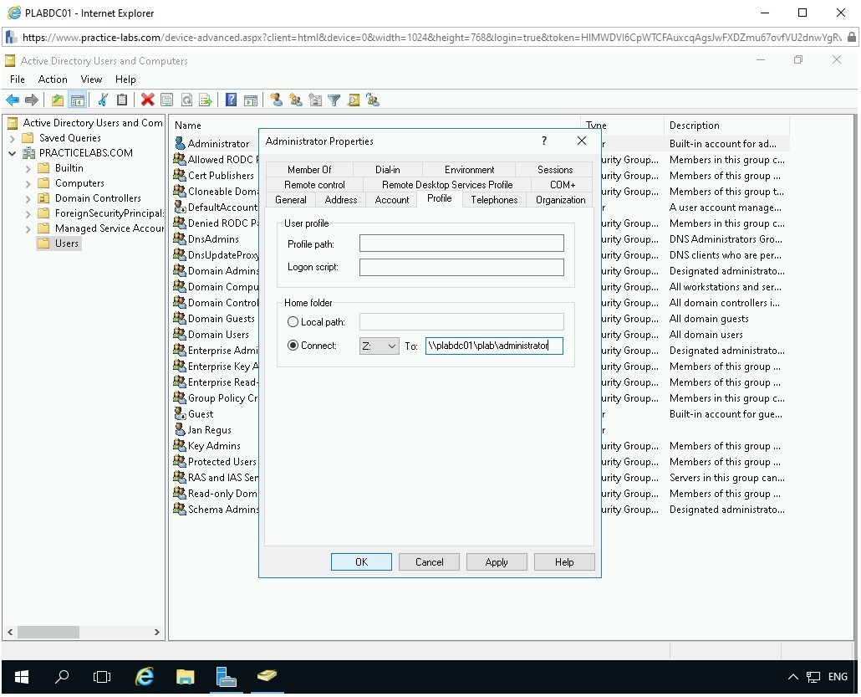Image resolution: width=861 pixels, height=697 pixels.
Task: Open the View menu
Action: 91,79
